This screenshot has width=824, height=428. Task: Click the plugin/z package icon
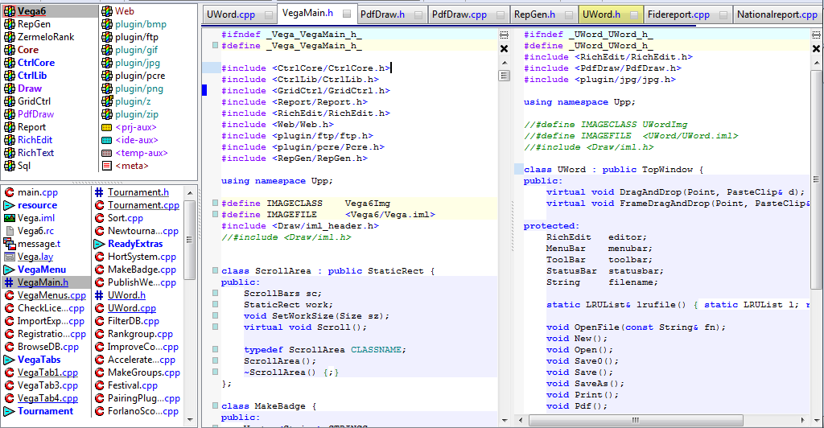click(106, 101)
